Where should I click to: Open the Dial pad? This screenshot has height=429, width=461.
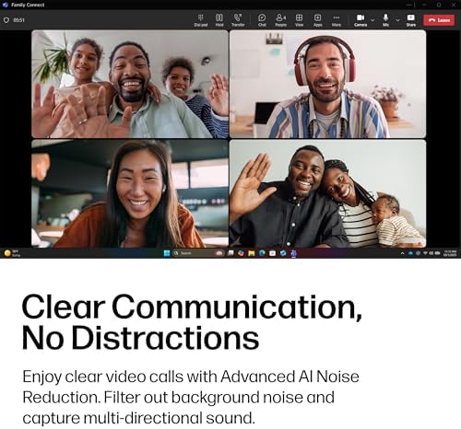point(201,20)
